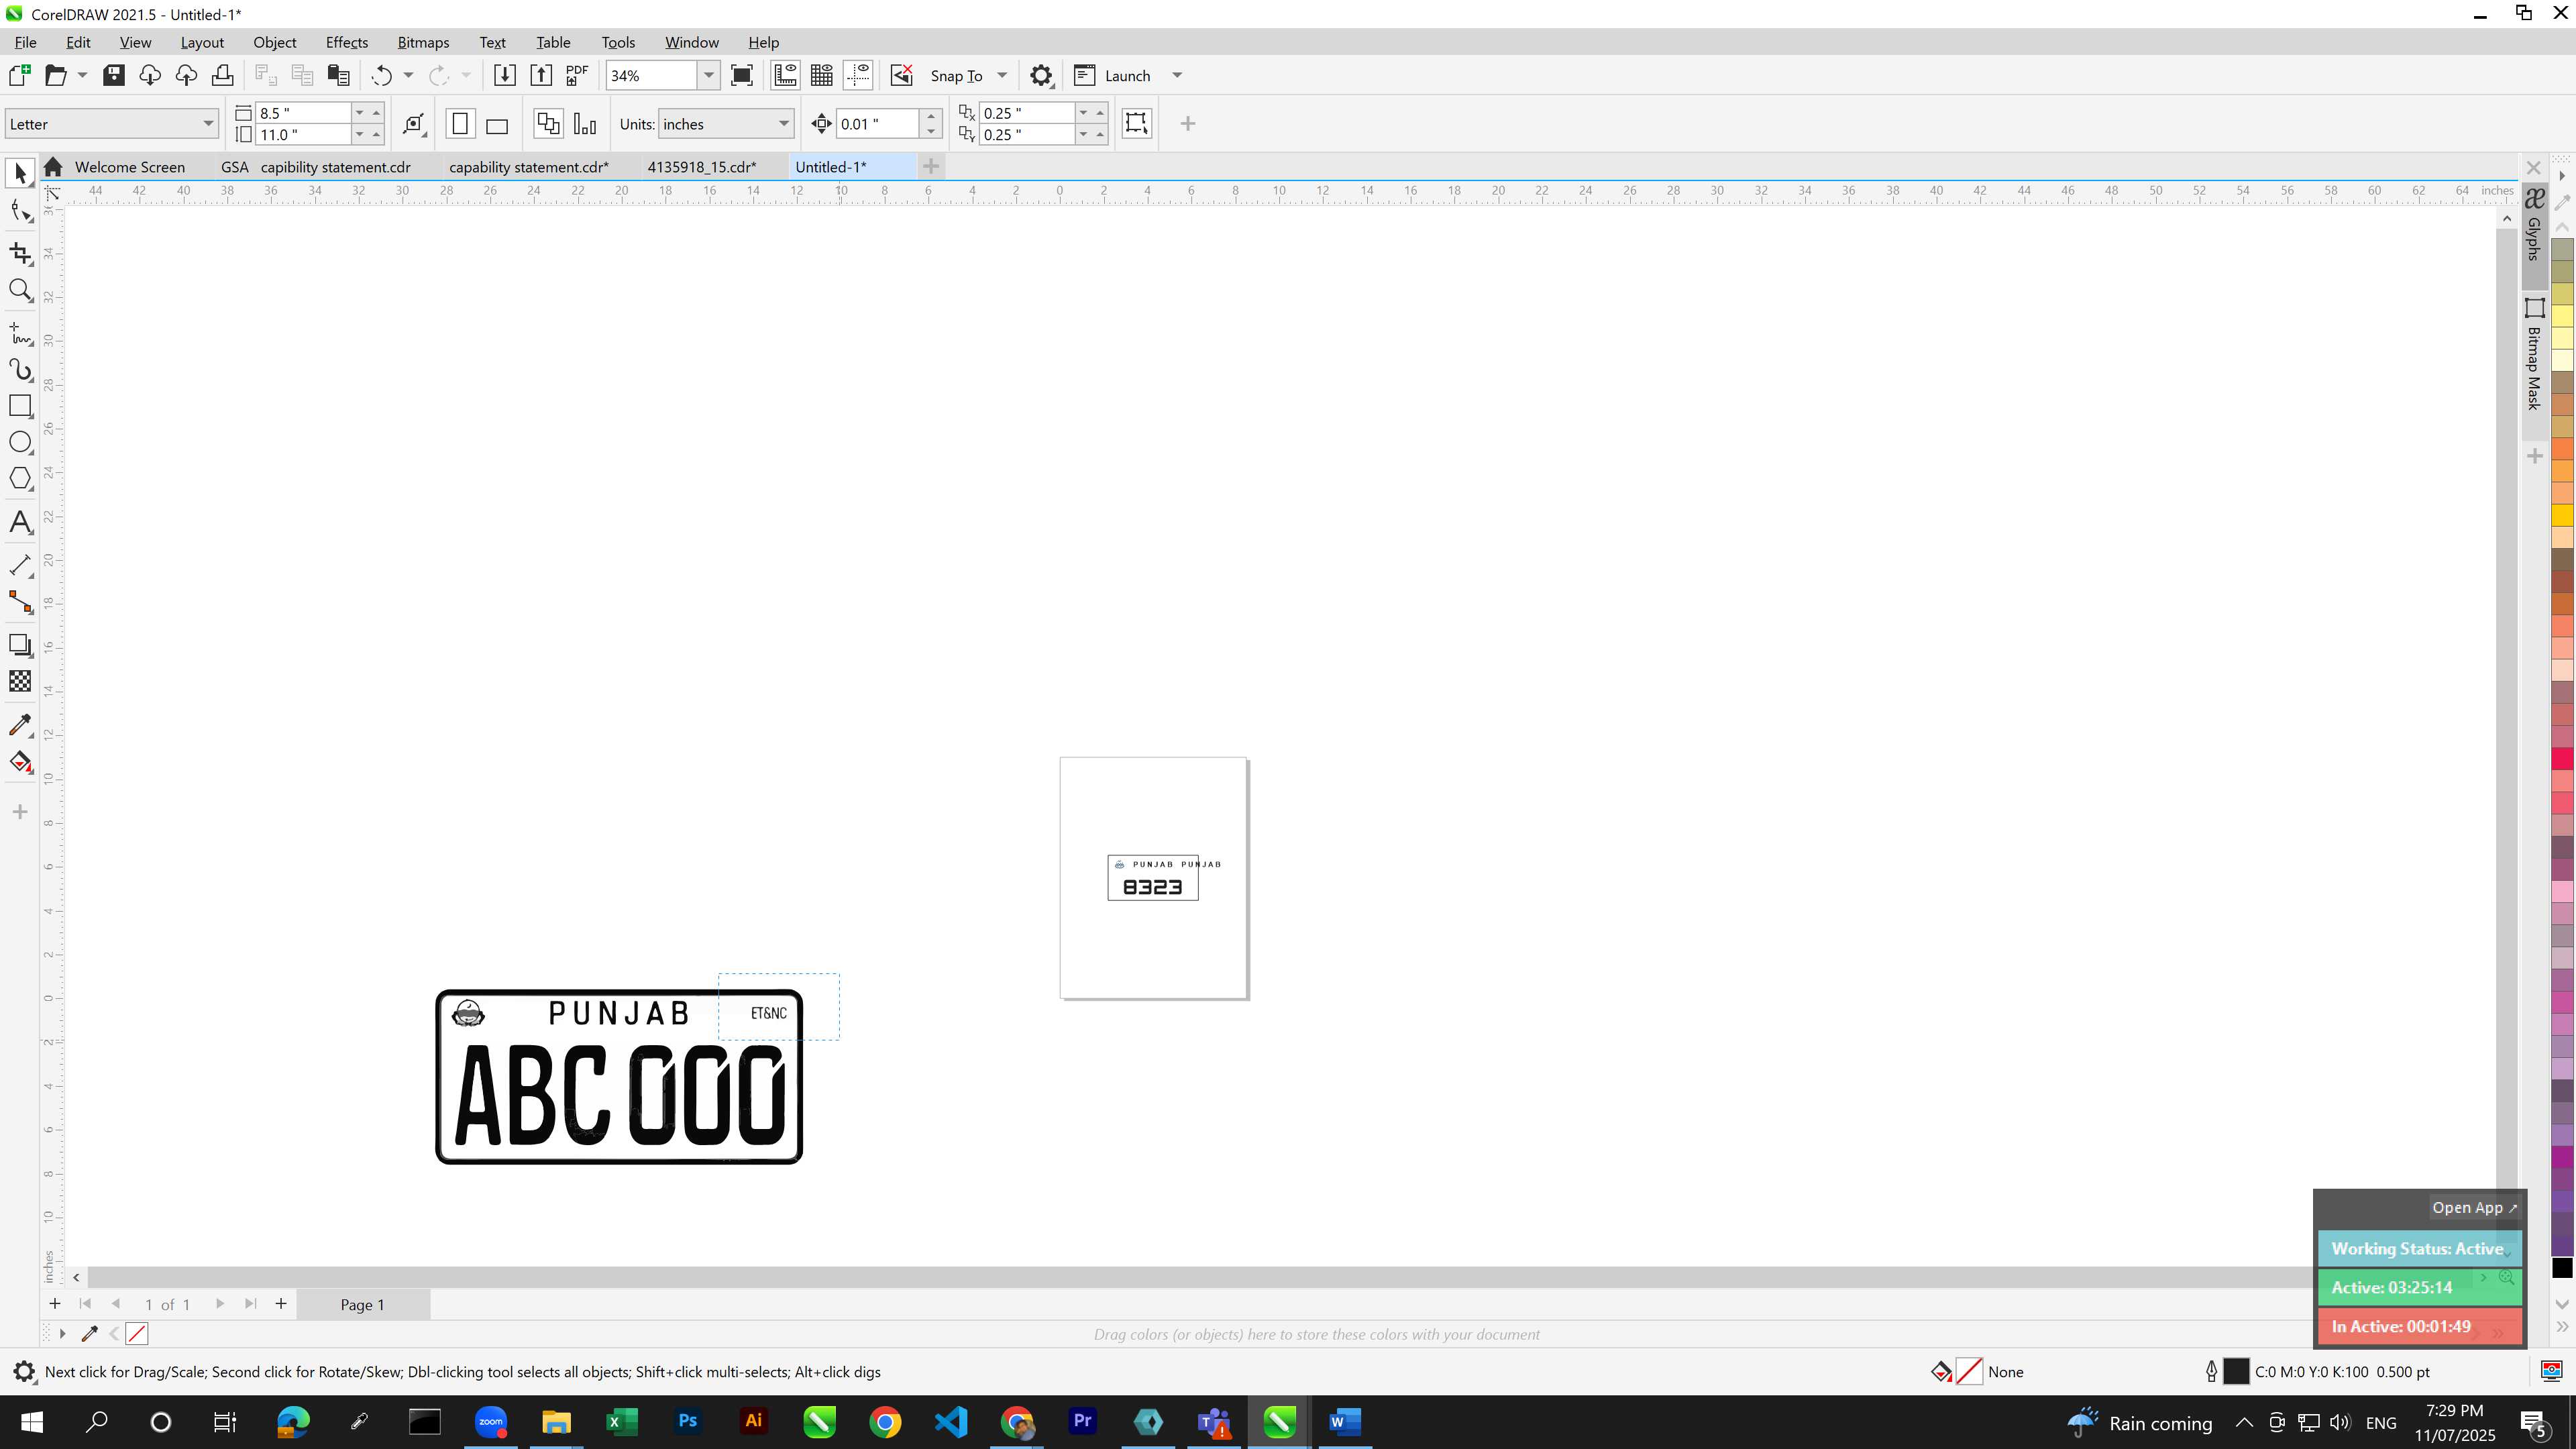Toggle snap off button
2576x1449 pixels.
point(901,75)
